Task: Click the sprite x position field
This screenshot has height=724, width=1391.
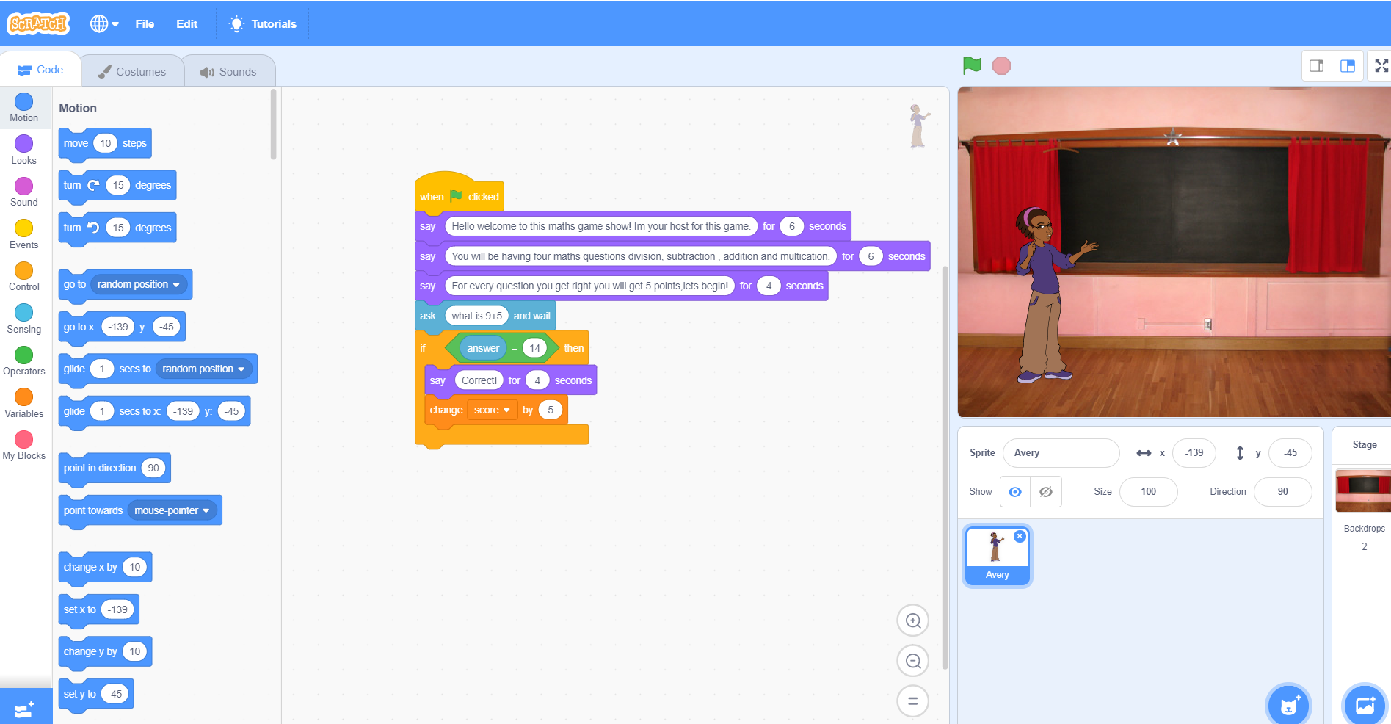Action: click(1194, 453)
